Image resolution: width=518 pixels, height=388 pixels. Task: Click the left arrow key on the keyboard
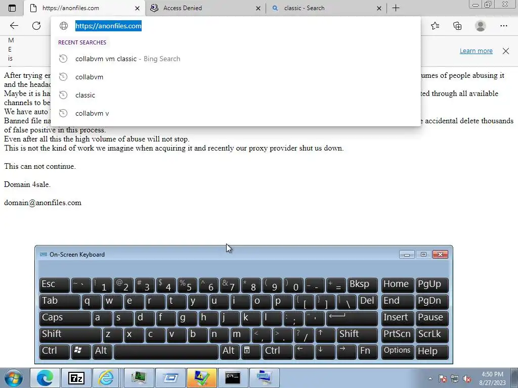pos(304,352)
